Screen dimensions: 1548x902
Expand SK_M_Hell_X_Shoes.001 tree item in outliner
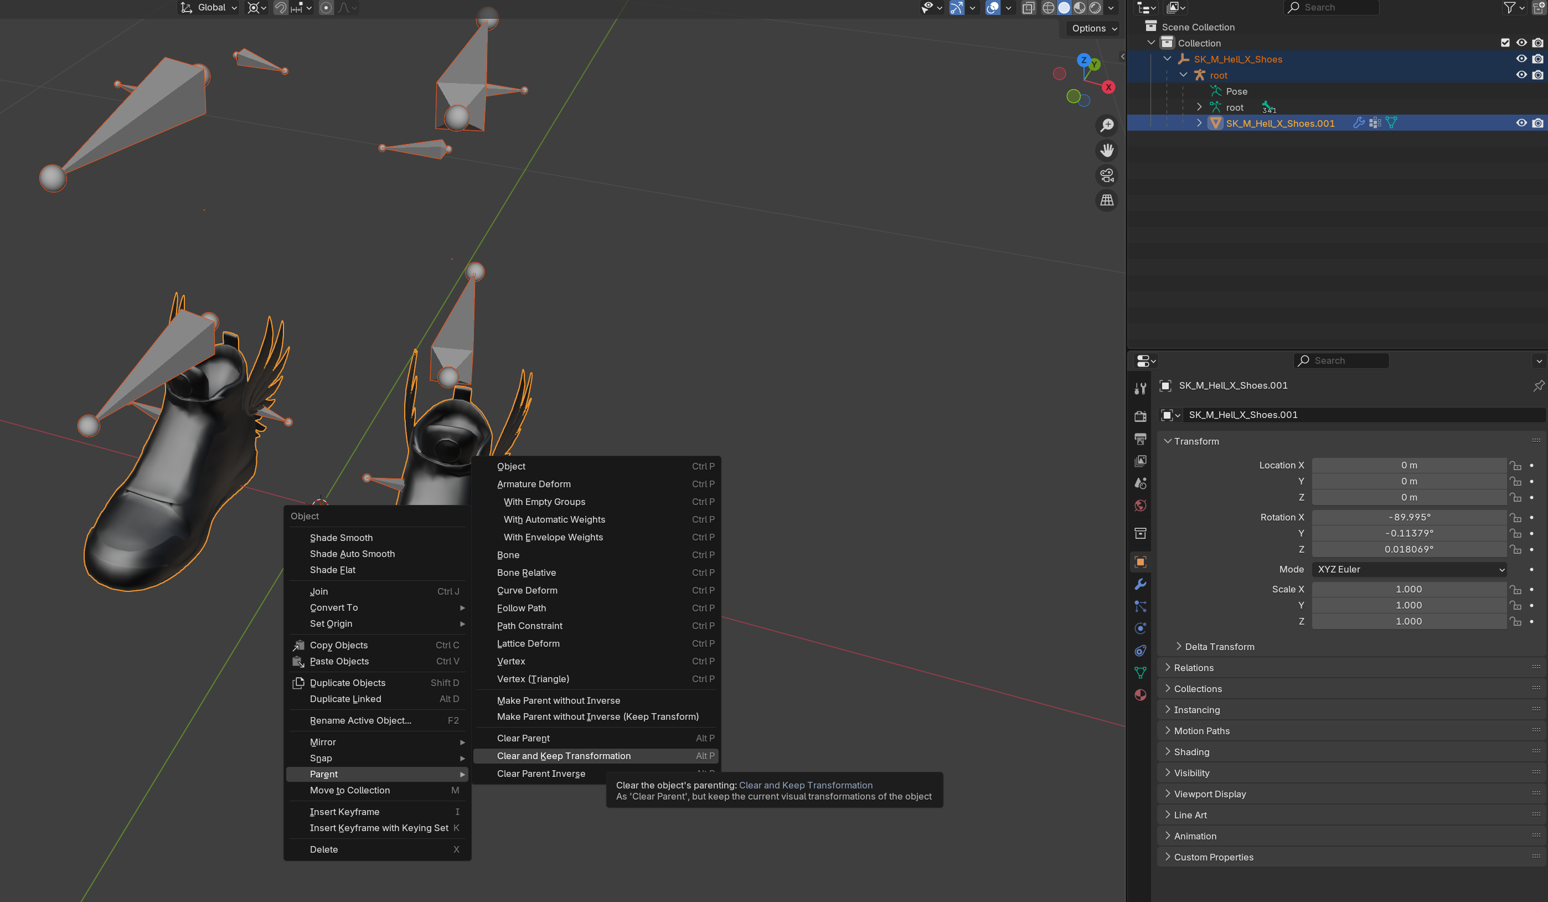tap(1199, 123)
